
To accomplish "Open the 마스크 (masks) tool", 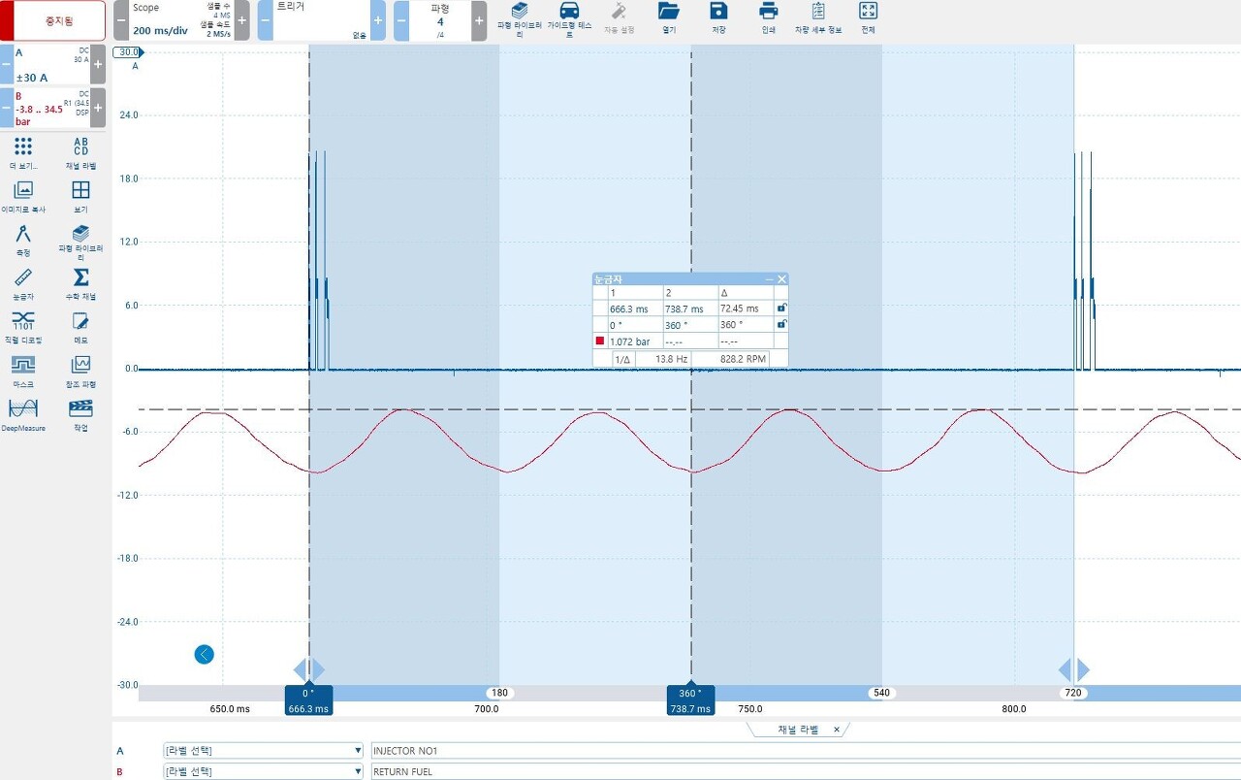I will point(23,370).
